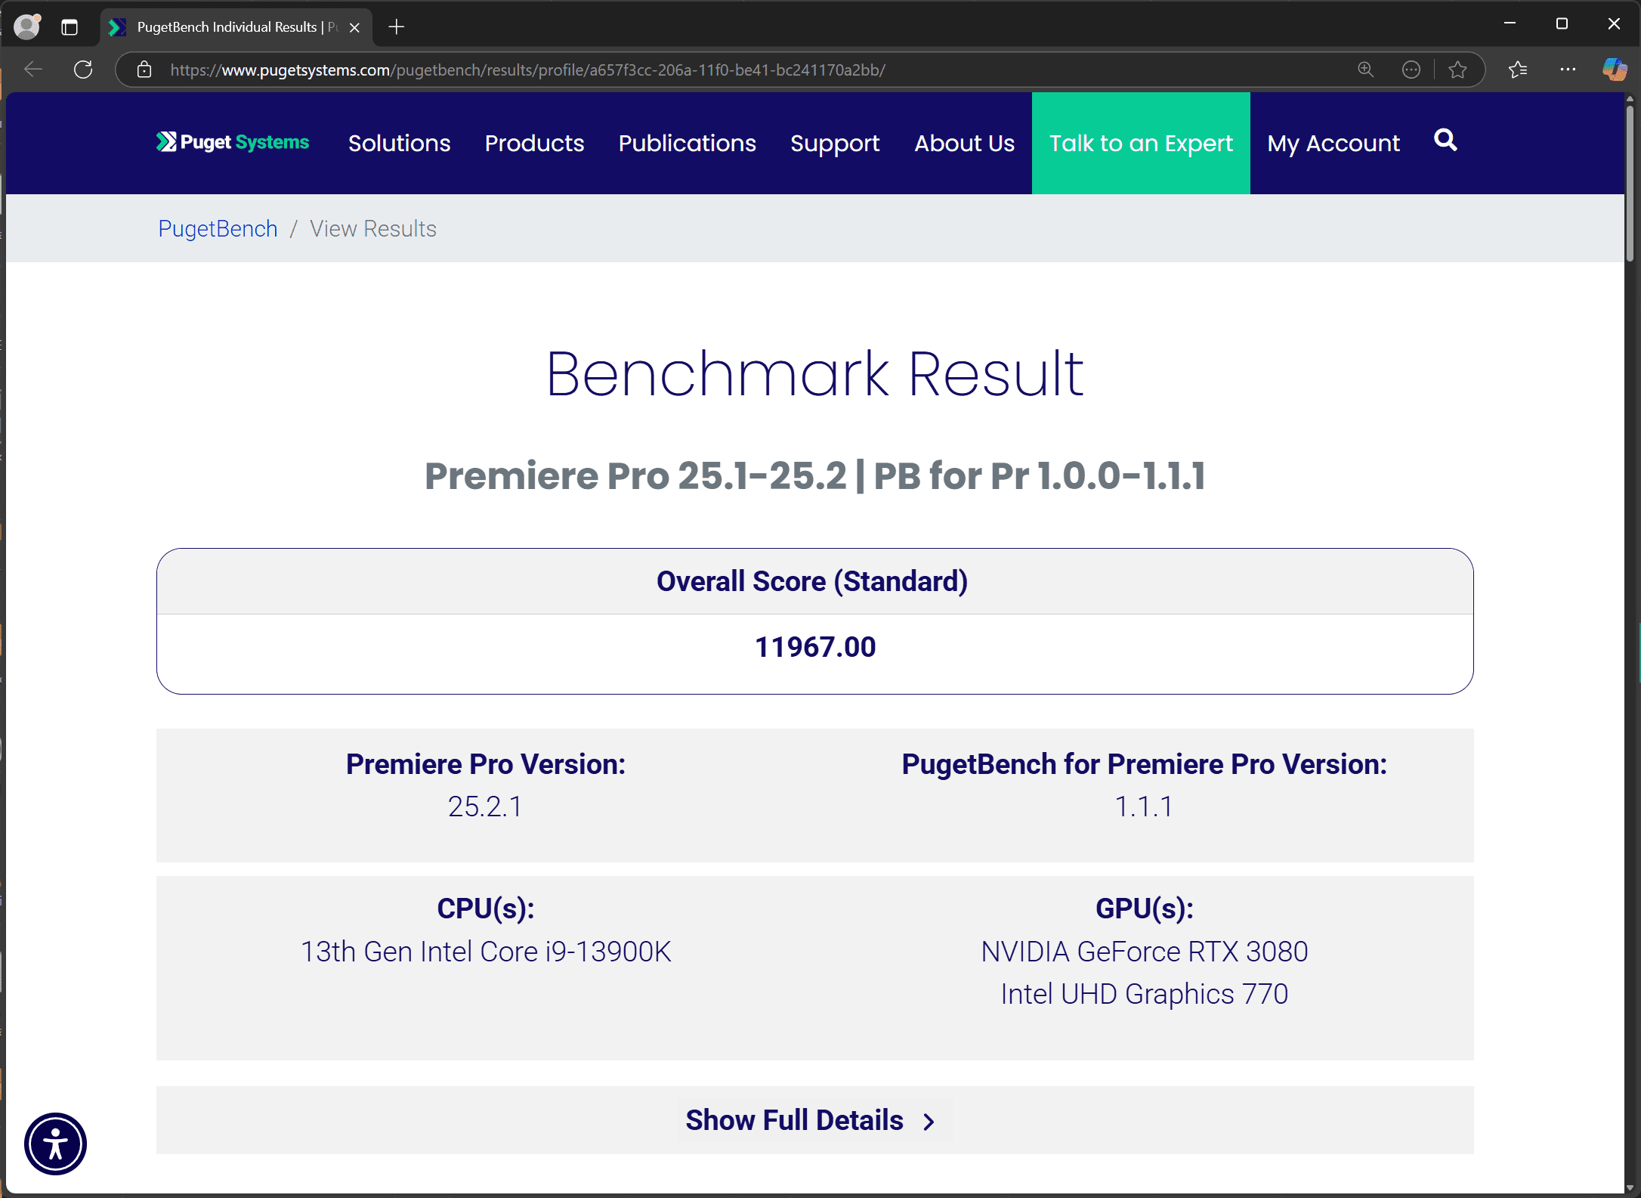Open the Products menu

[x=534, y=143]
